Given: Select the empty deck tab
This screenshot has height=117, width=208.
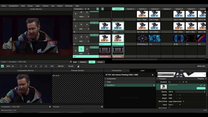Looking at the screenshot, I should [100, 62].
